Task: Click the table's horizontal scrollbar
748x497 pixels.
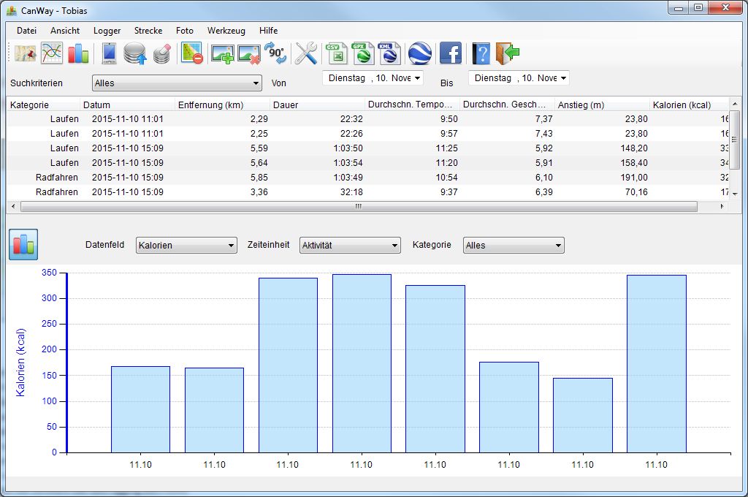Action: (358, 207)
